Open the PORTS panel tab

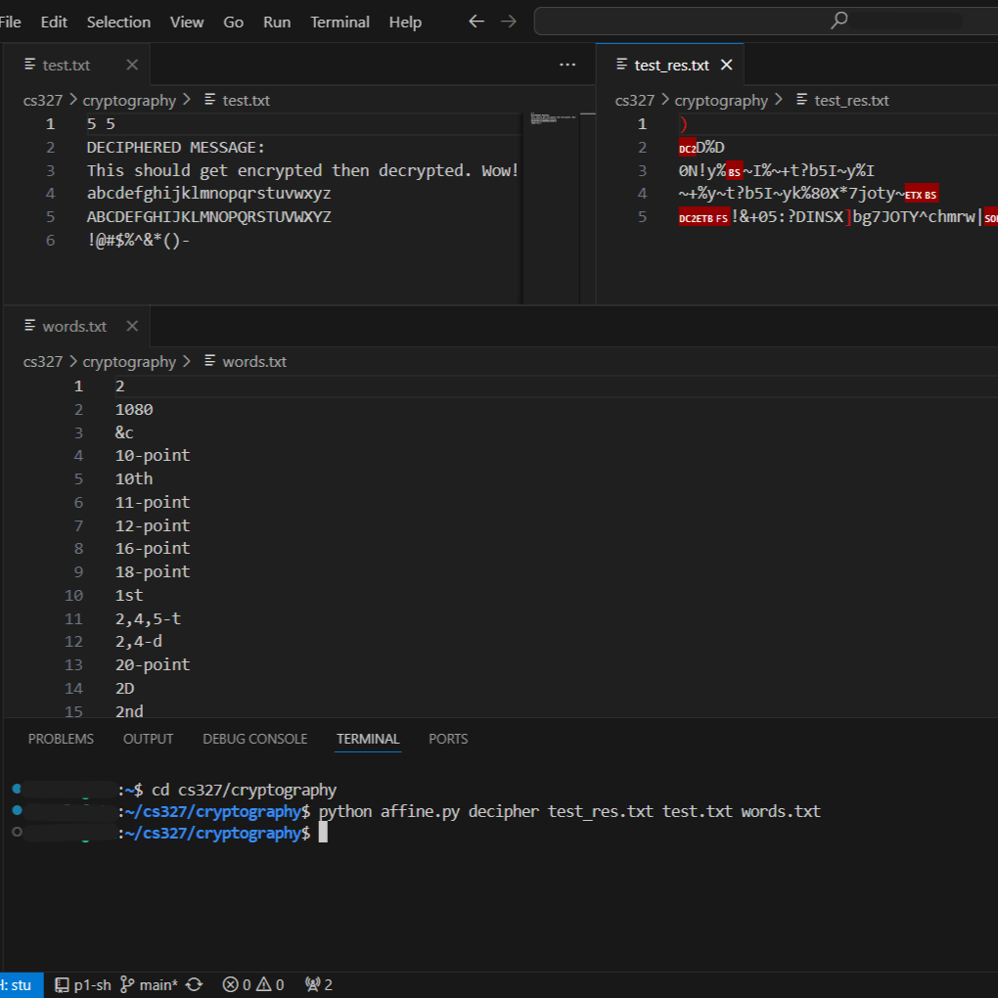point(448,739)
